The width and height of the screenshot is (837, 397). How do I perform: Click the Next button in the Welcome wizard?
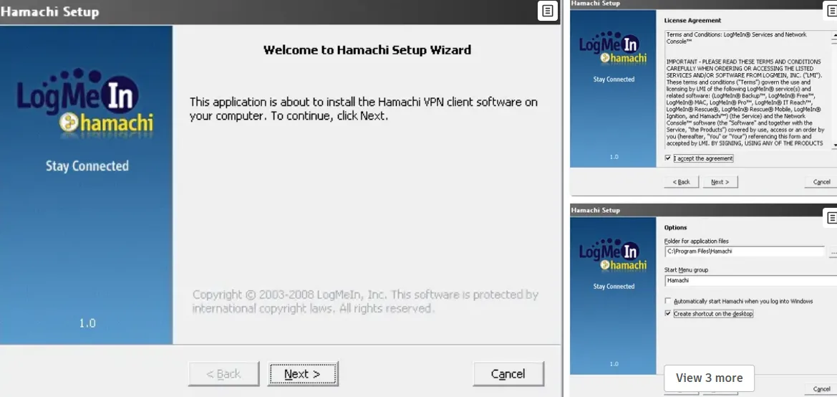click(x=302, y=374)
